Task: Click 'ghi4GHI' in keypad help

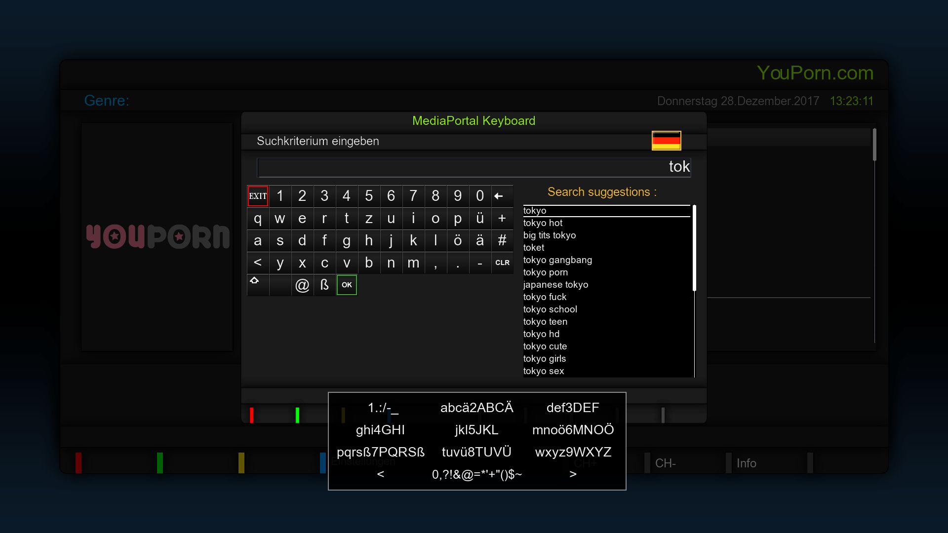Action: [x=380, y=430]
